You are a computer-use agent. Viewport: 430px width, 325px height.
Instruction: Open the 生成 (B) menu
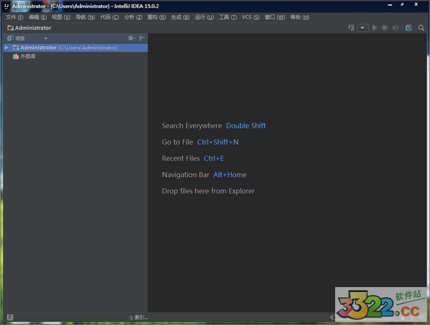pos(180,17)
